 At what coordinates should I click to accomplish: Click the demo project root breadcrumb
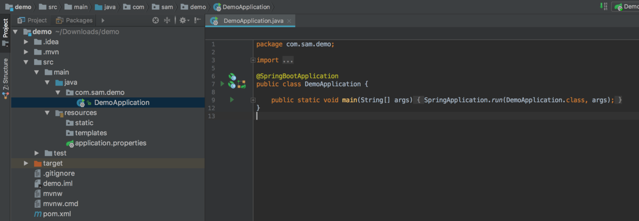19,7
